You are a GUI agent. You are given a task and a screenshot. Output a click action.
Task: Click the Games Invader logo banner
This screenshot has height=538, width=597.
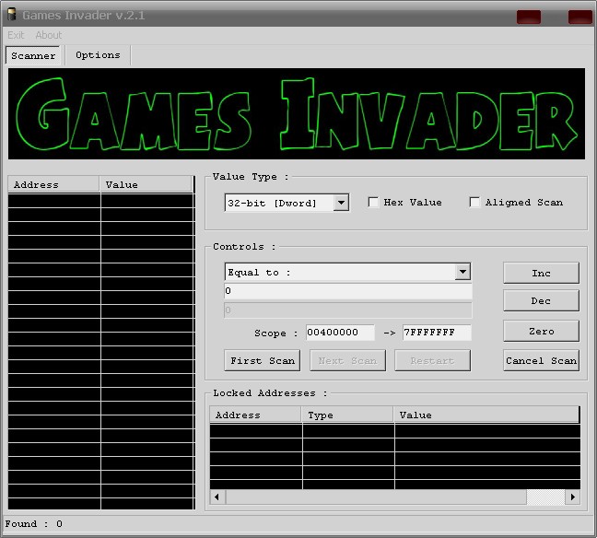coord(297,114)
